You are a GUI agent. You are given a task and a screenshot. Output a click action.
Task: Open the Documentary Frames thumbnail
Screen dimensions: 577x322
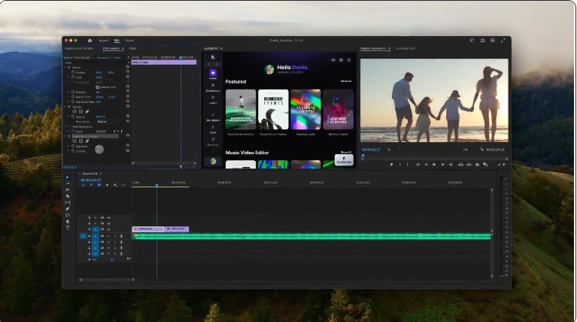273,108
